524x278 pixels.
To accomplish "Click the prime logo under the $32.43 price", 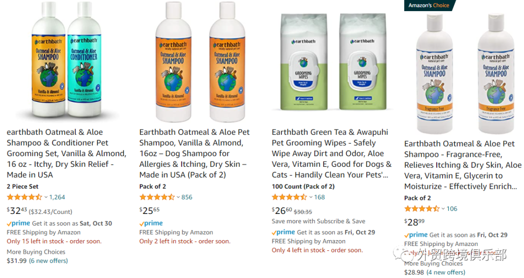I will pyautogui.click(x=18, y=224).
